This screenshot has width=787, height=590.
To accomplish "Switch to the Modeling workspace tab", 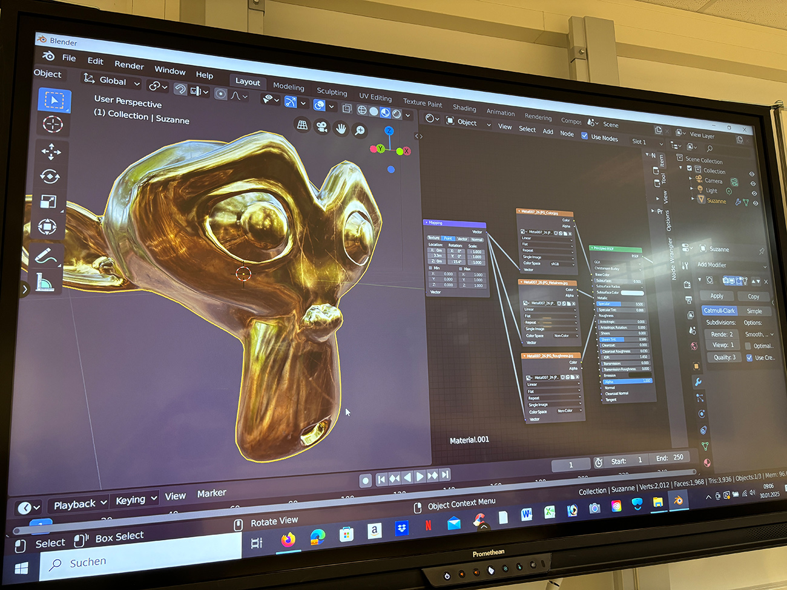I will pyautogui.click(x=289, y=87).
